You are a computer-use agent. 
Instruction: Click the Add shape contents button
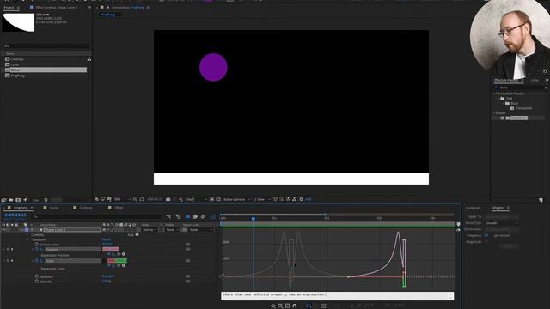137,234
